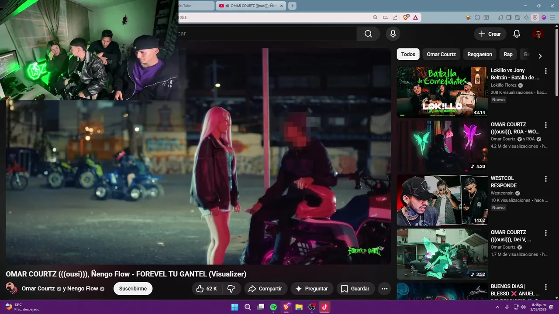Click the Omar Courtz channel avatar
This screenshot has height=314, width=559.
tap(11, 289)
